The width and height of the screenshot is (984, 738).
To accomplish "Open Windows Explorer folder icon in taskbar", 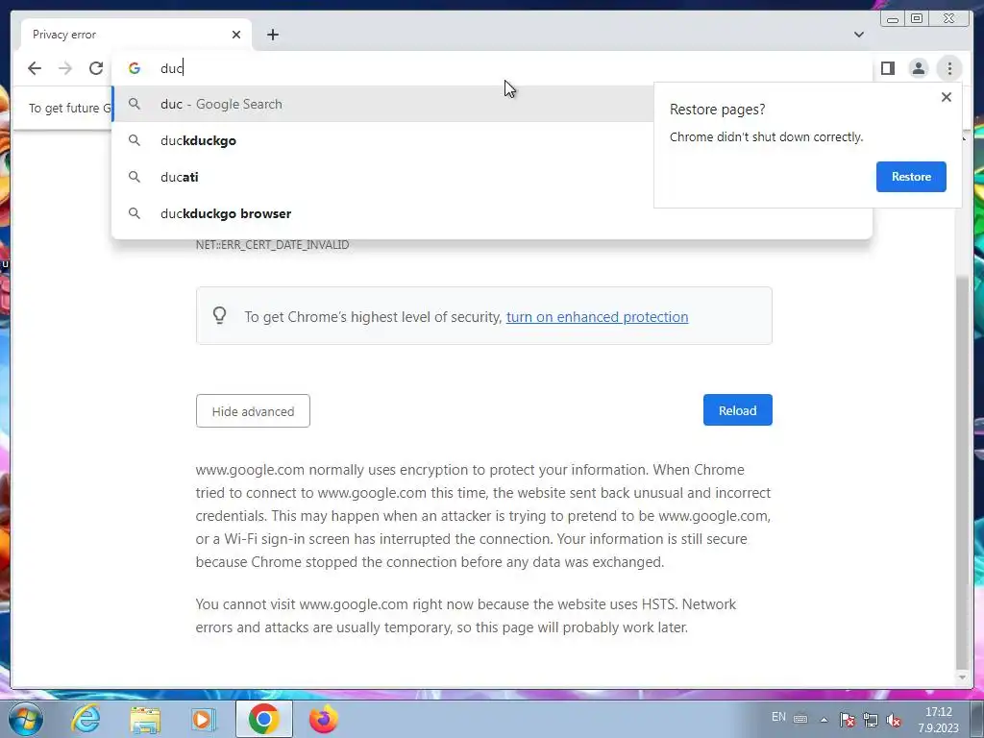I will [x=145, y=719].
